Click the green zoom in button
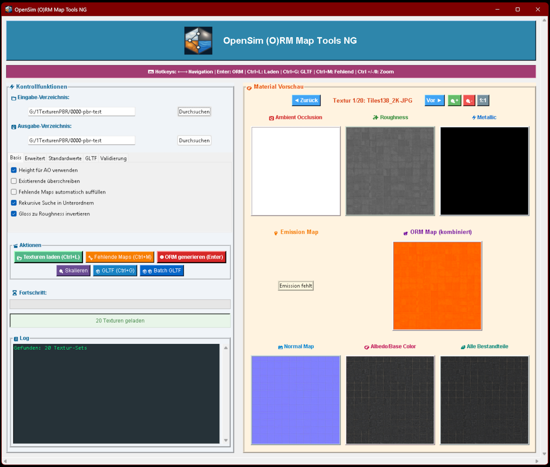550x467 pixels. [x=454, y=100]
